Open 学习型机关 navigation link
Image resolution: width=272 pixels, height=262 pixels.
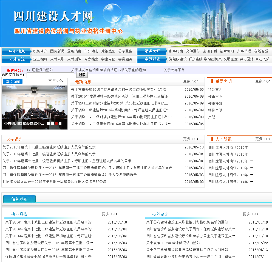213,59
